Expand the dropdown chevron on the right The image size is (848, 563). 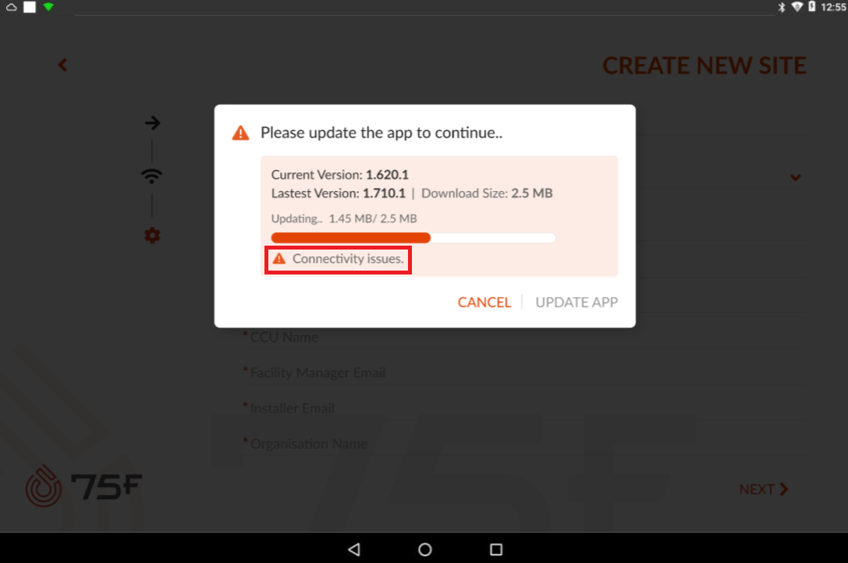(x=795, y=177)
